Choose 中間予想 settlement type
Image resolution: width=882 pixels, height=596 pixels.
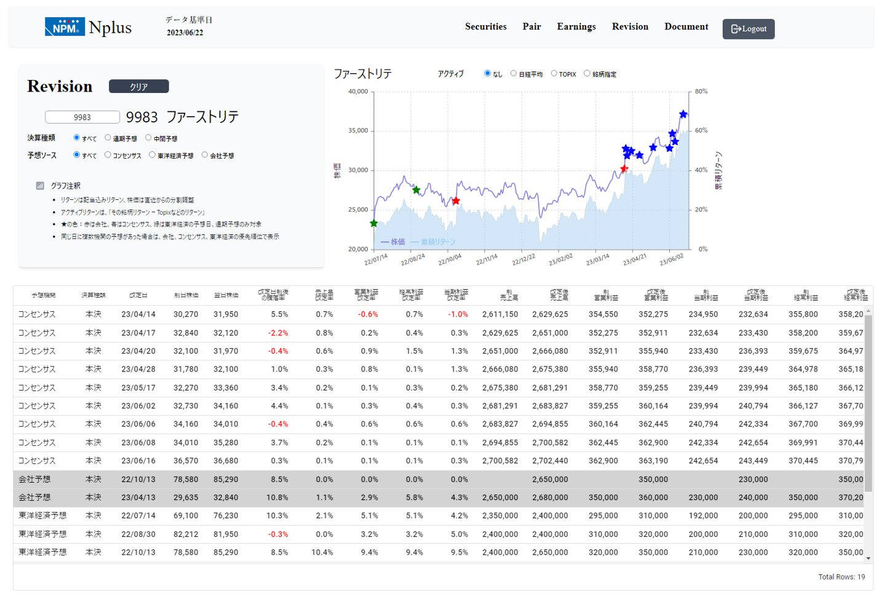148,138
